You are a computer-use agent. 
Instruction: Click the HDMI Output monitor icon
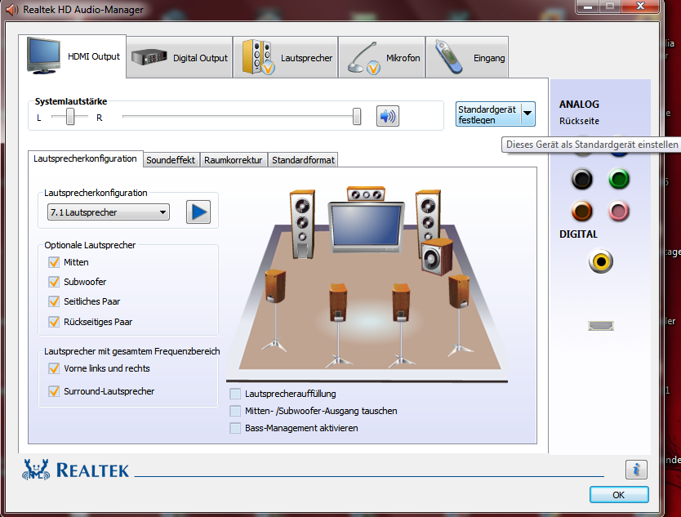point(43,56)
